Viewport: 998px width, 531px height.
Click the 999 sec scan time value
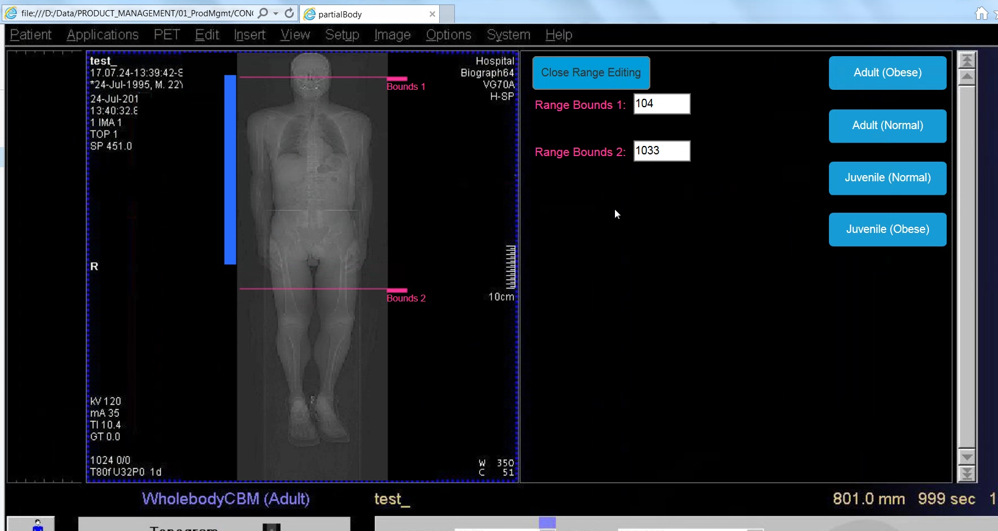tap(946, 499)
